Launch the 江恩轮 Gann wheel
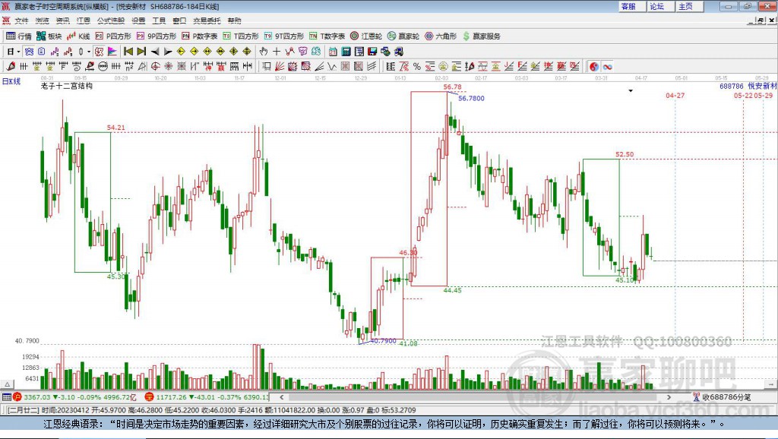778x439 pixels. (366, 36)
